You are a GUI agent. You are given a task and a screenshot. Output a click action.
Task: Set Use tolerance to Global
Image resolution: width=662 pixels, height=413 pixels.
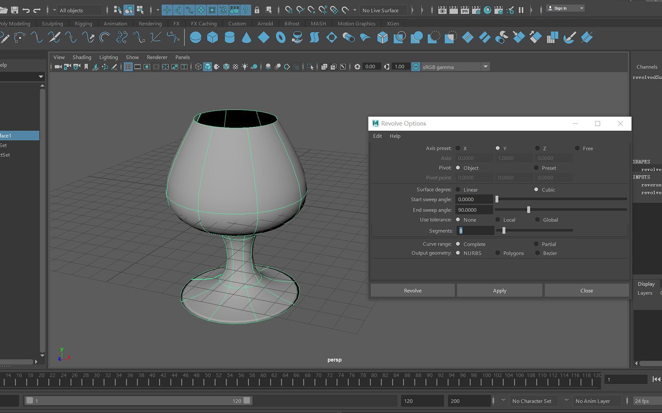point(537,220)
